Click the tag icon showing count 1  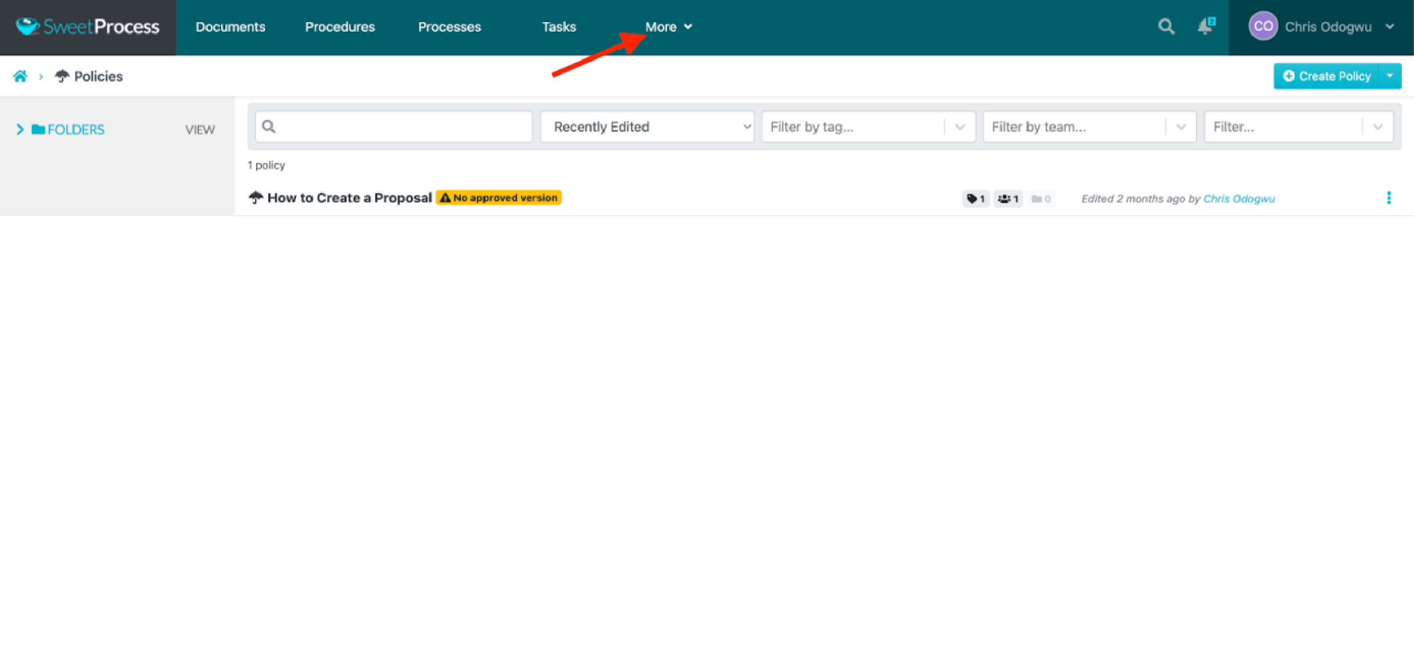pyautogui.click(x=977, y=198)
